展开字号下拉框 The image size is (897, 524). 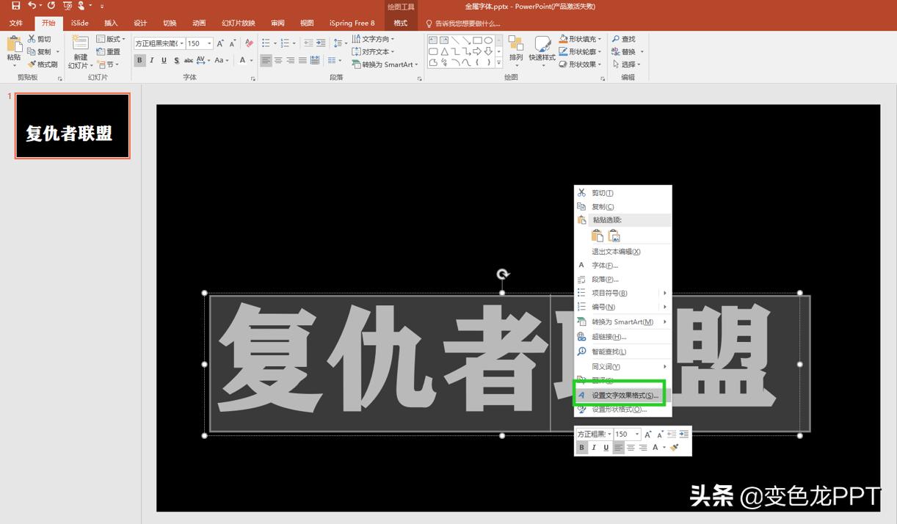click(208, 43)
